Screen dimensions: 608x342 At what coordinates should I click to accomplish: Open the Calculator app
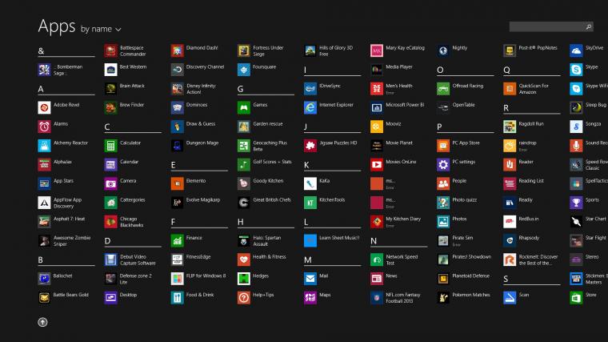click(x=110, y=146)
